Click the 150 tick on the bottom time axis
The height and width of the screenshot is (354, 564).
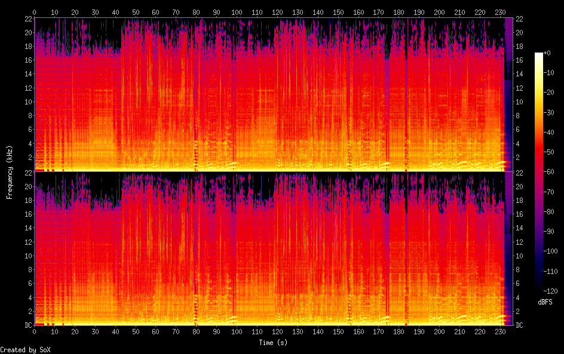coord(338,332)
